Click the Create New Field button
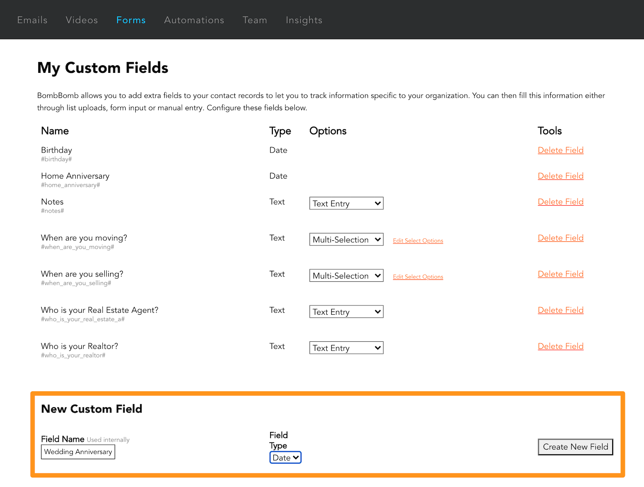Screen dimensions: 644x487 pos(575,447)
